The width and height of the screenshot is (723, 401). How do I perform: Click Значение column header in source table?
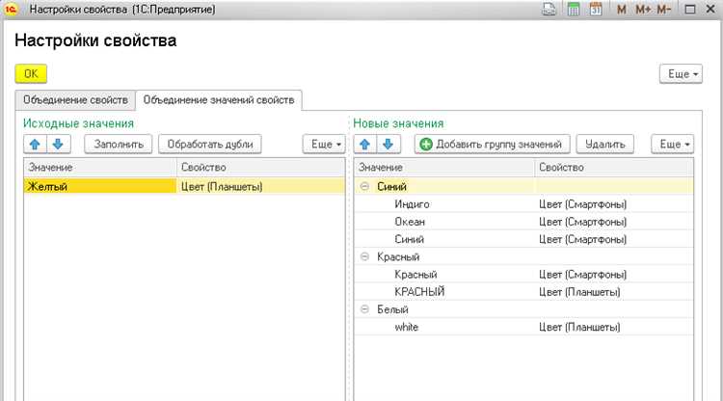[x=100, y=168]
